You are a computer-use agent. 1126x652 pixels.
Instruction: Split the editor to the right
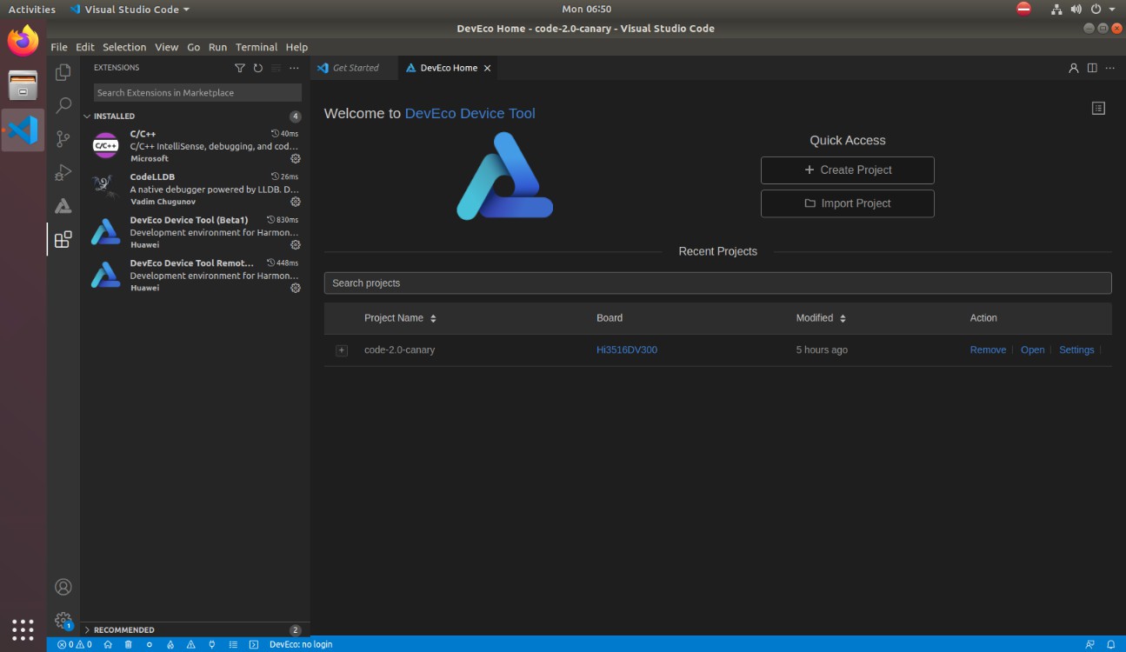point(1092,68)
